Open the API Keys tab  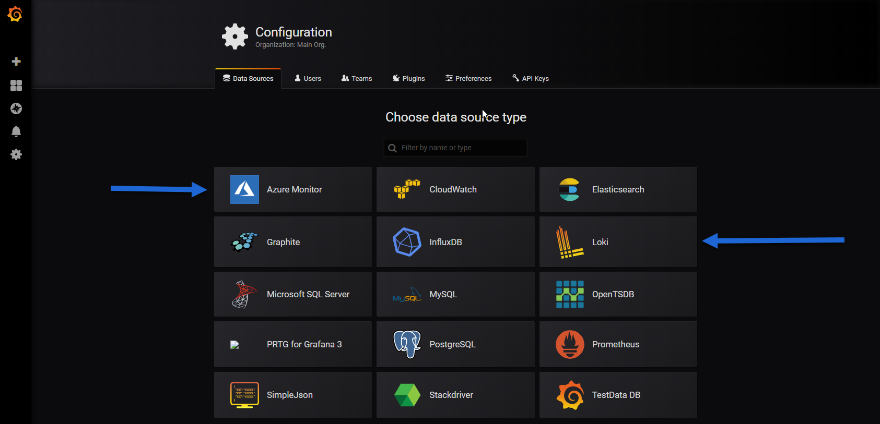coord(530,79)
